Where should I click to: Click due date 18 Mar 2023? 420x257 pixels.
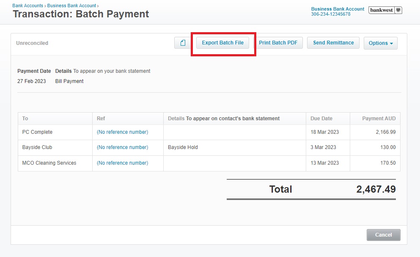(x=325, y=132)
